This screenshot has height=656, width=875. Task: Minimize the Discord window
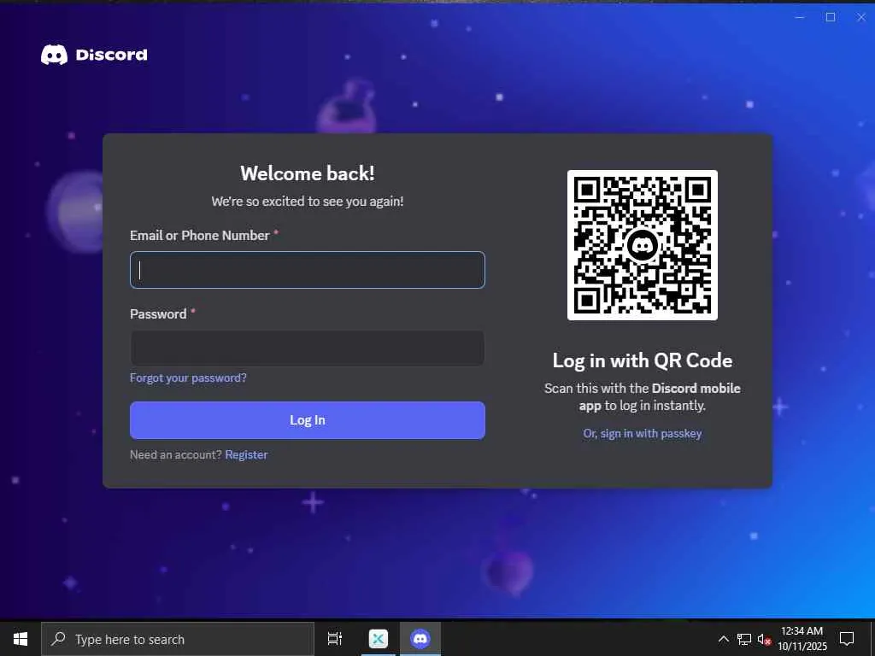[x=800, y=17]
